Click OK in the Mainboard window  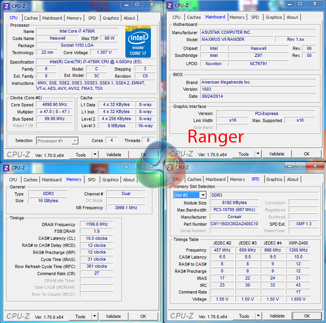tap(306, 154)
